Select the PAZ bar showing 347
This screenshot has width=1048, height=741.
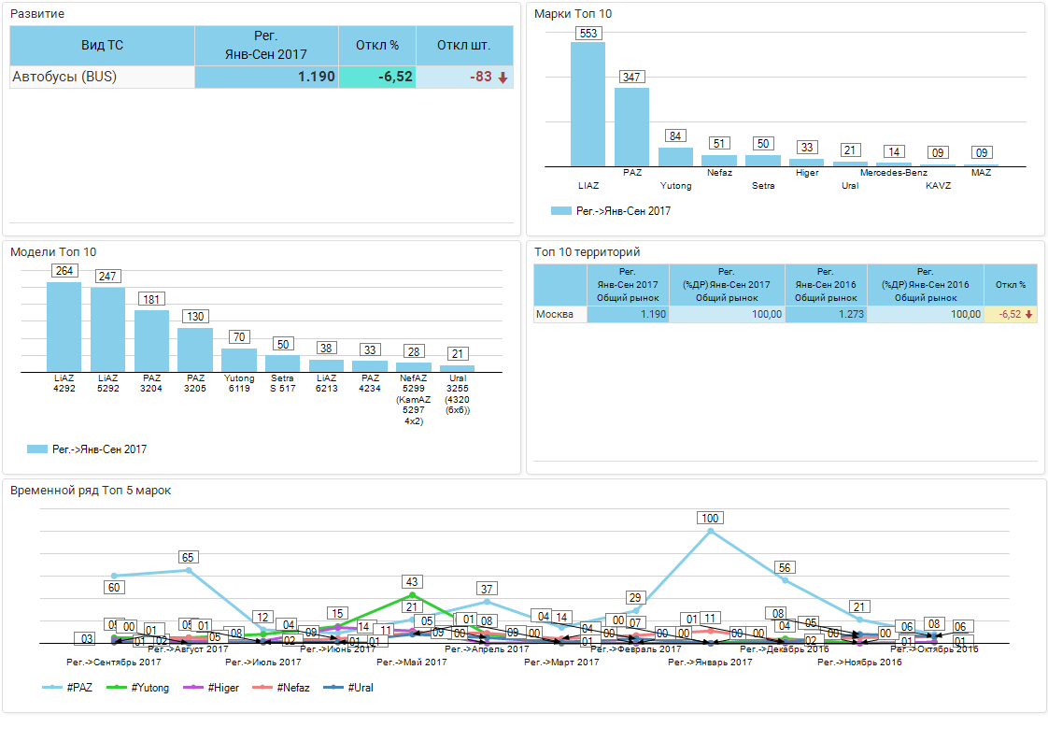631,127
